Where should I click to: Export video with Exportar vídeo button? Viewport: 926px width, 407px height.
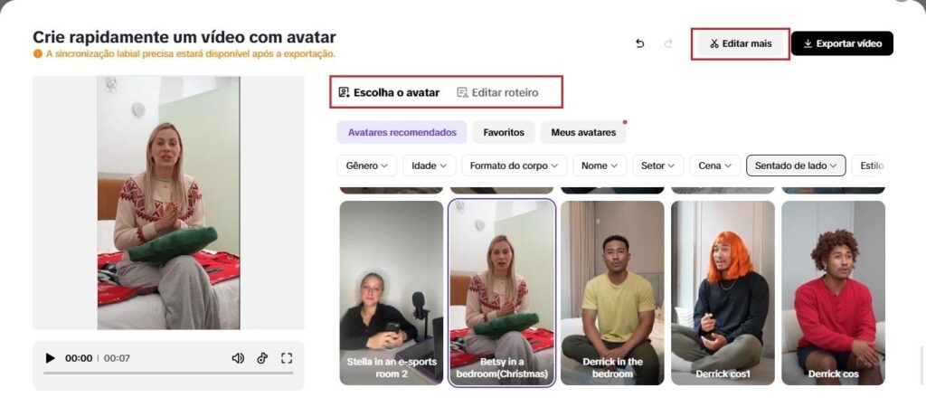point(842,43)
